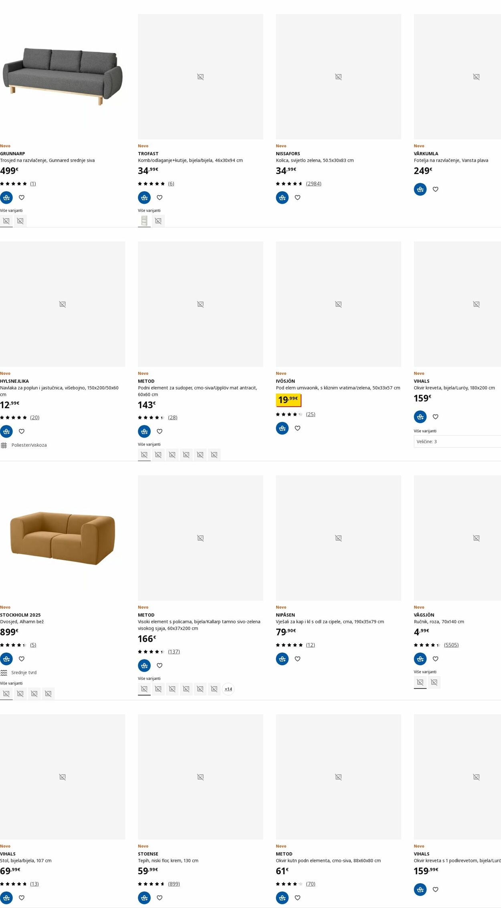Favorite STOCKHOLM 2025 sofa

22,659
